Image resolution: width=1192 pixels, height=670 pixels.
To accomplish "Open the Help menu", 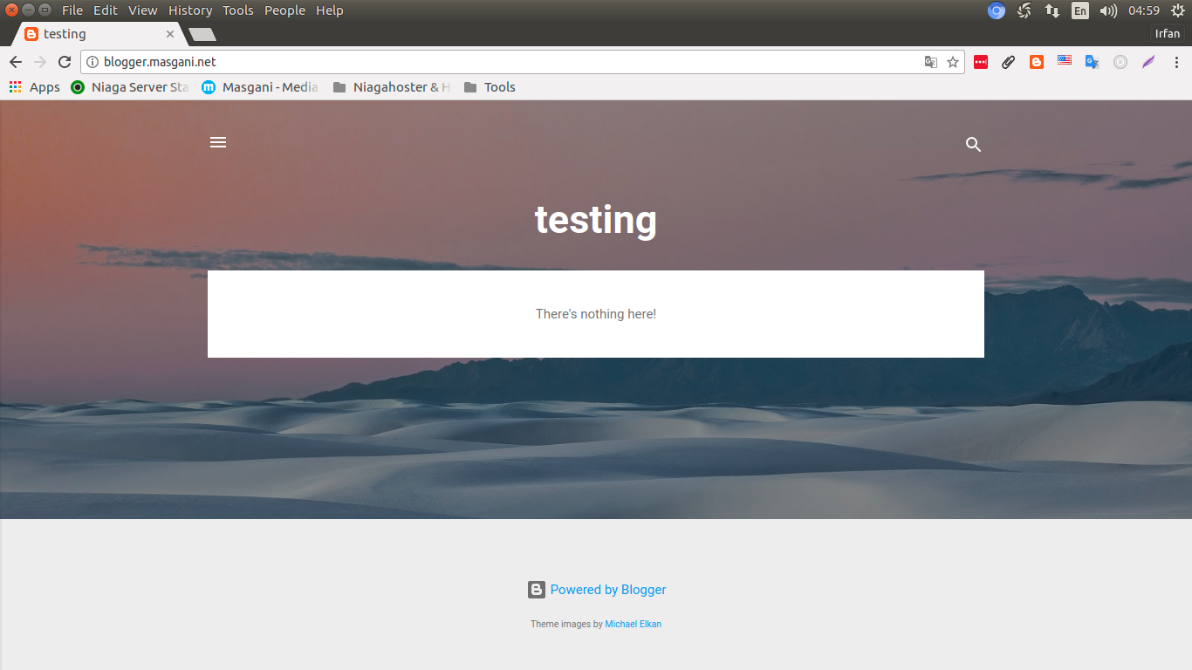I will click(330, 10).
